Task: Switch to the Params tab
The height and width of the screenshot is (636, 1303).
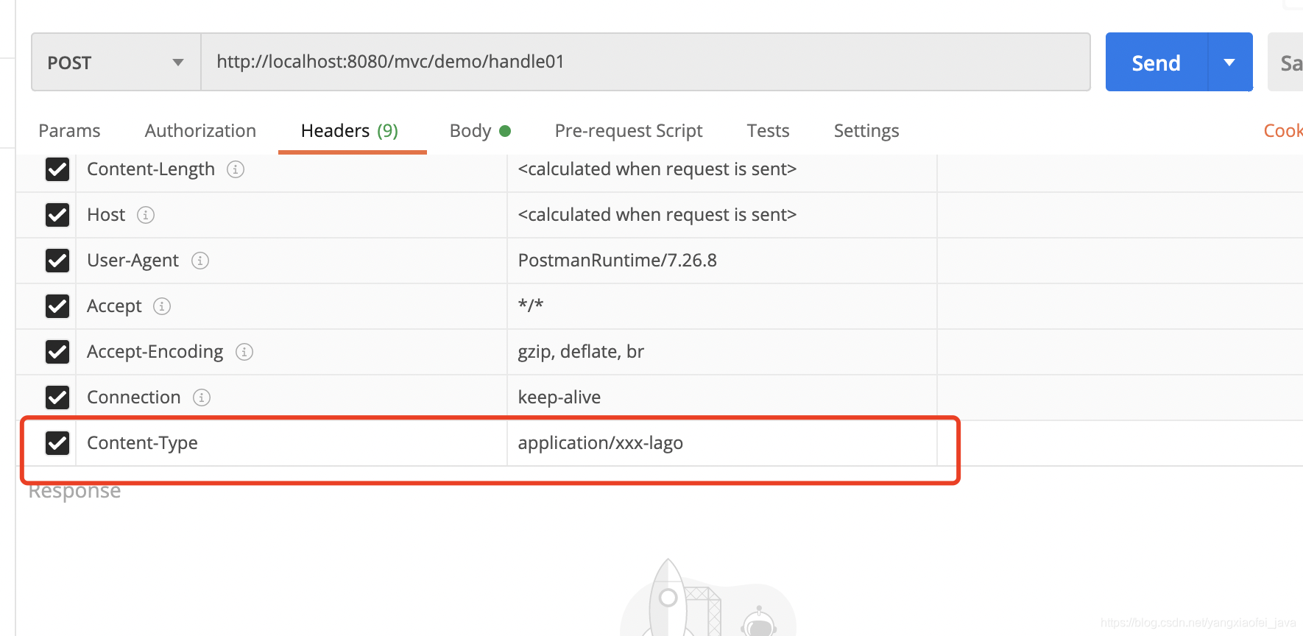Action: (x=69, y=131)
